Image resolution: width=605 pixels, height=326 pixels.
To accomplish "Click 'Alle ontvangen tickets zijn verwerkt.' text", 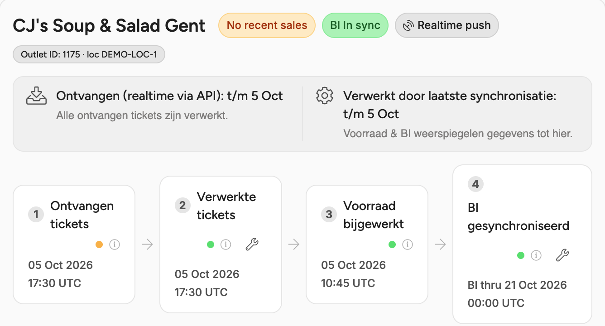I will [142, 115].
